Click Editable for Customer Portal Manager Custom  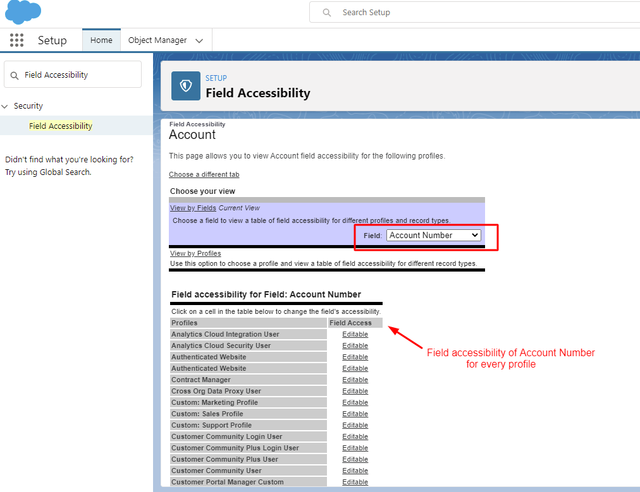coord(355,483)
